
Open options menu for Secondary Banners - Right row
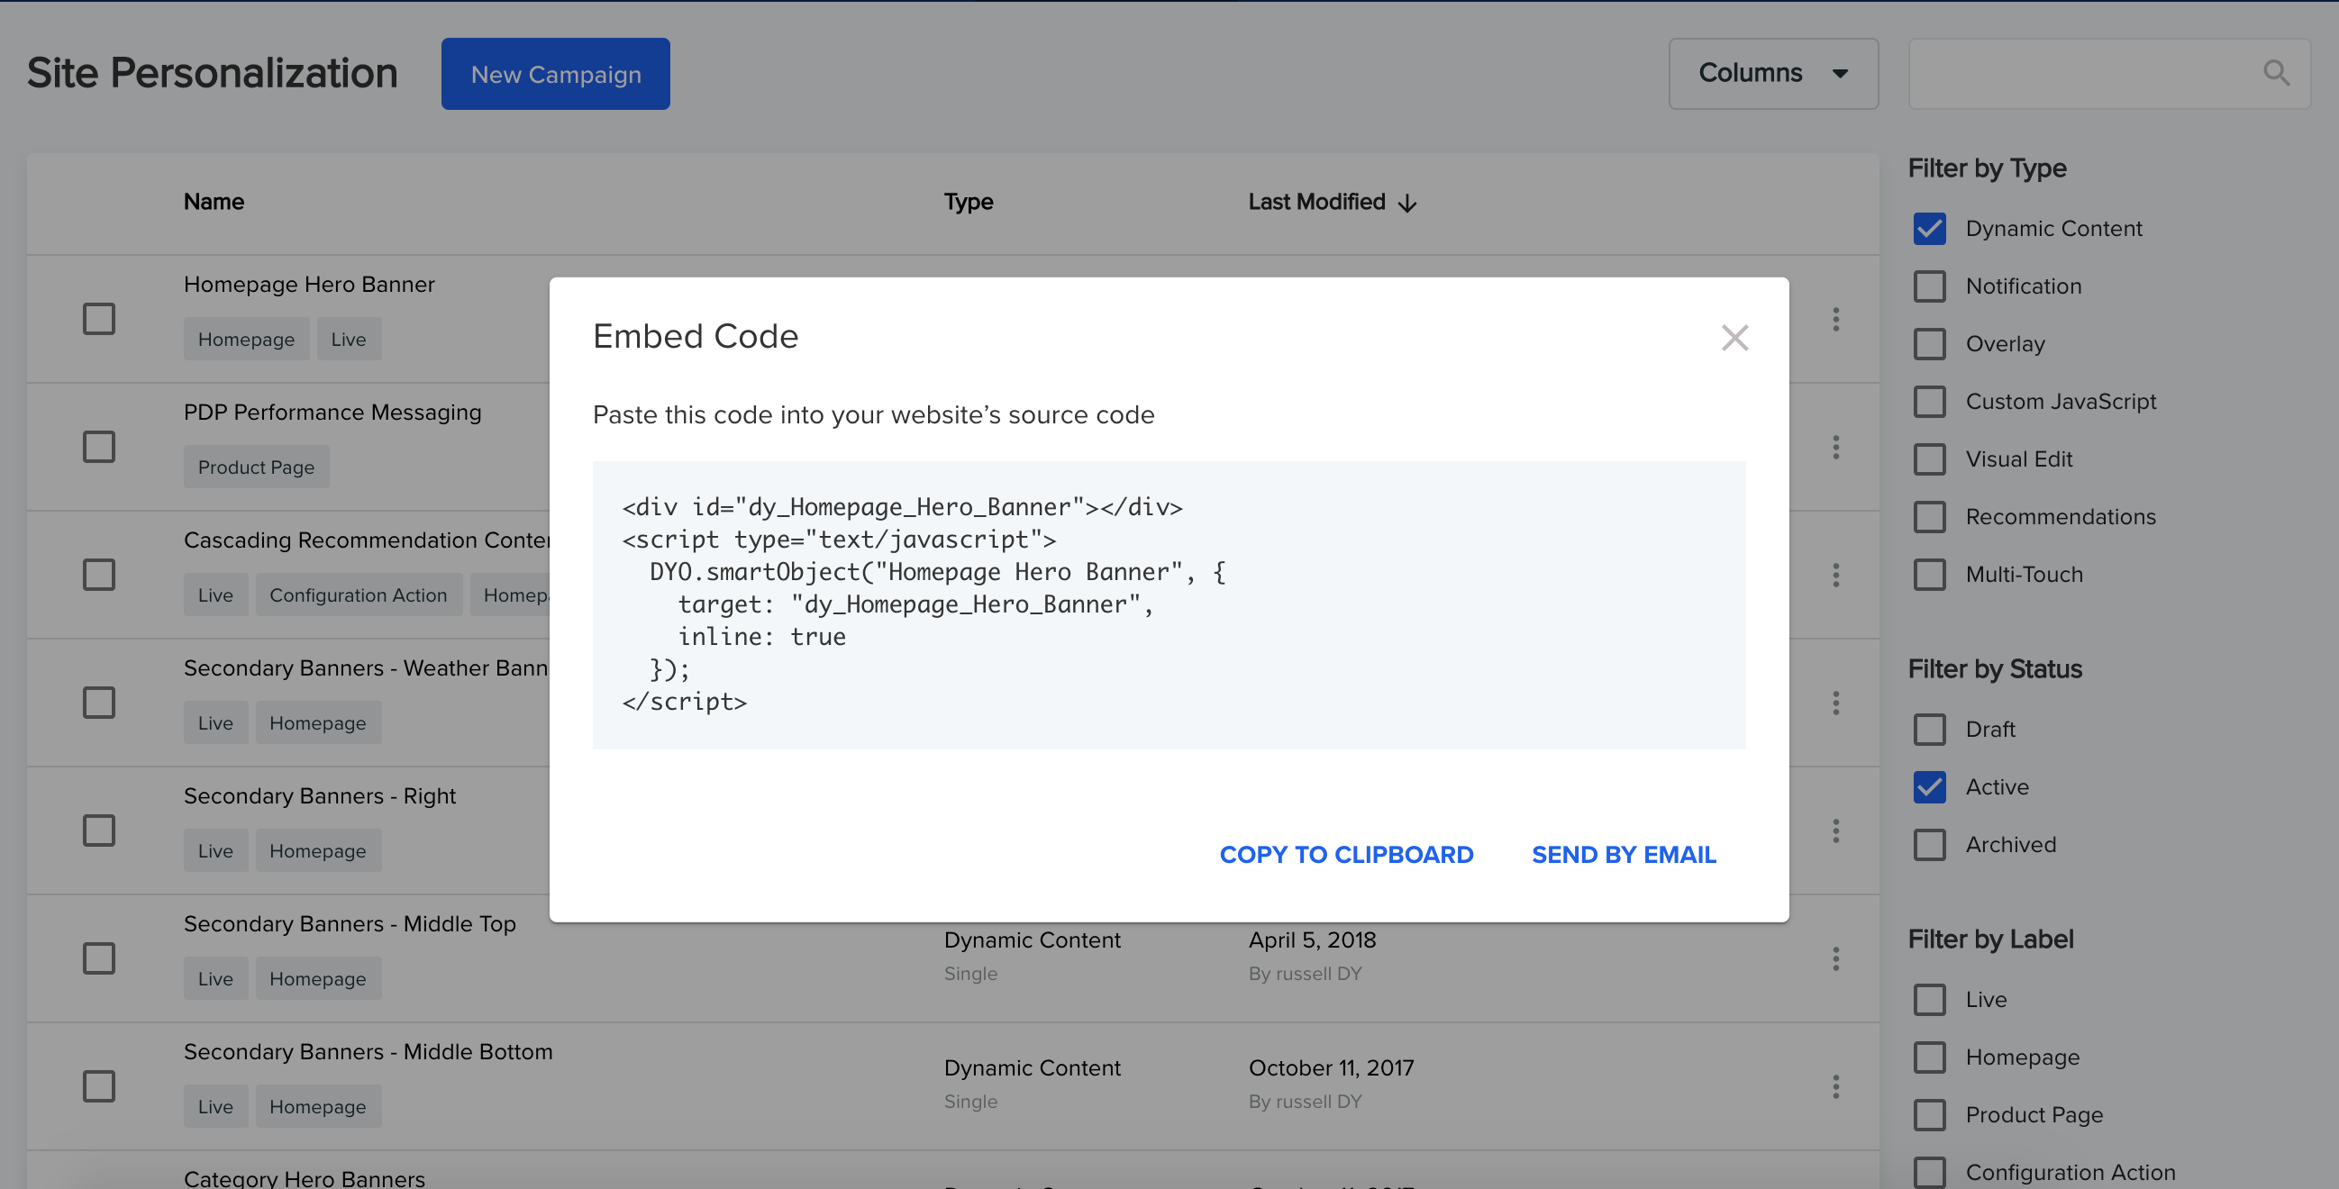click(x=1835, y=830)
